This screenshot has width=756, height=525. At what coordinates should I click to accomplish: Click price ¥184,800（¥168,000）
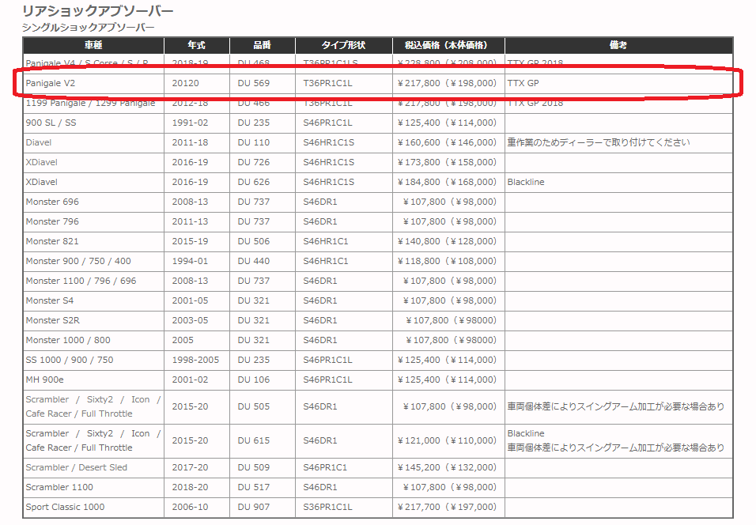(447, 182)
